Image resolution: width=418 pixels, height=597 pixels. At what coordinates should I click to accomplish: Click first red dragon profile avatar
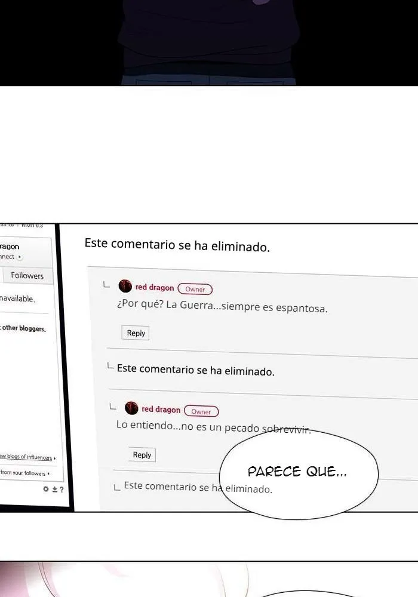tap(125, 286)
